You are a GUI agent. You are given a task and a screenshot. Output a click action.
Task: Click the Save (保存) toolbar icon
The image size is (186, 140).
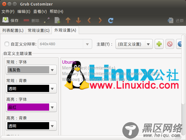tap(5, 20)
